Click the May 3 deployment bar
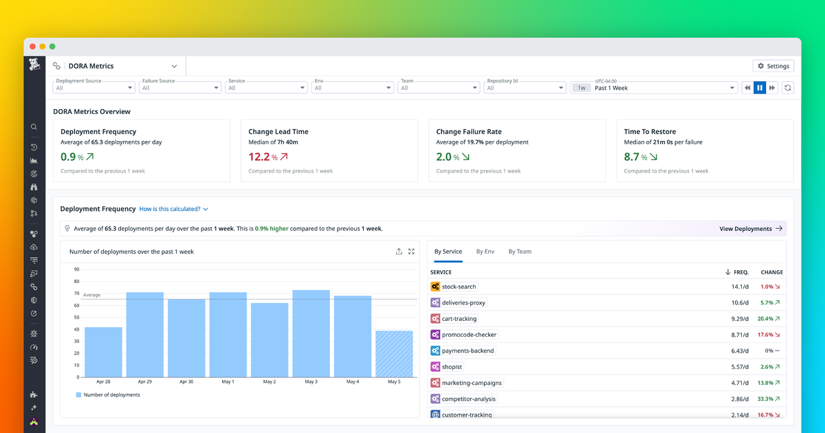This screenshot has height=433, width=825. (x=311, y=333)
